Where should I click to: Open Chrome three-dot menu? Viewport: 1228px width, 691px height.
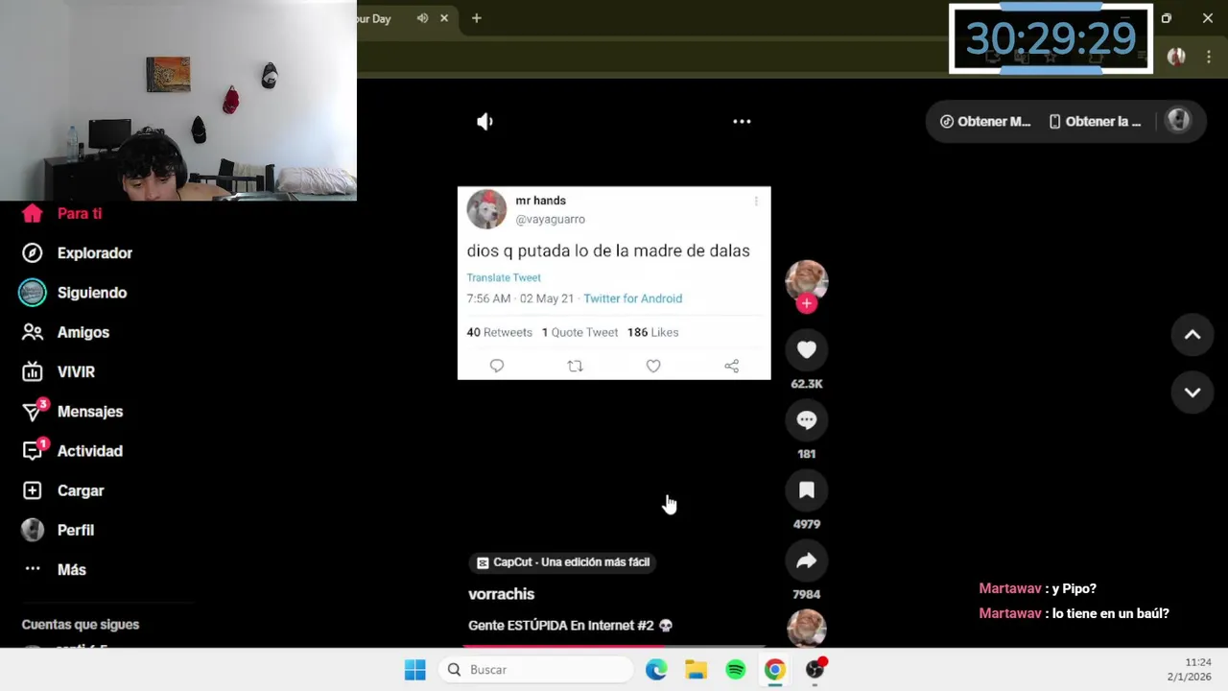click(x=1209, y=57)
